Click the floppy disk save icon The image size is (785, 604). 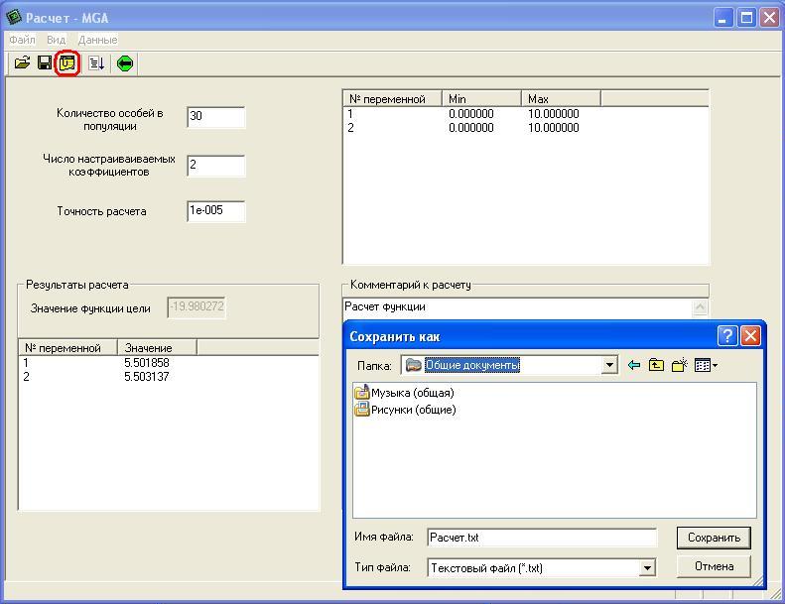pos(45,63)
